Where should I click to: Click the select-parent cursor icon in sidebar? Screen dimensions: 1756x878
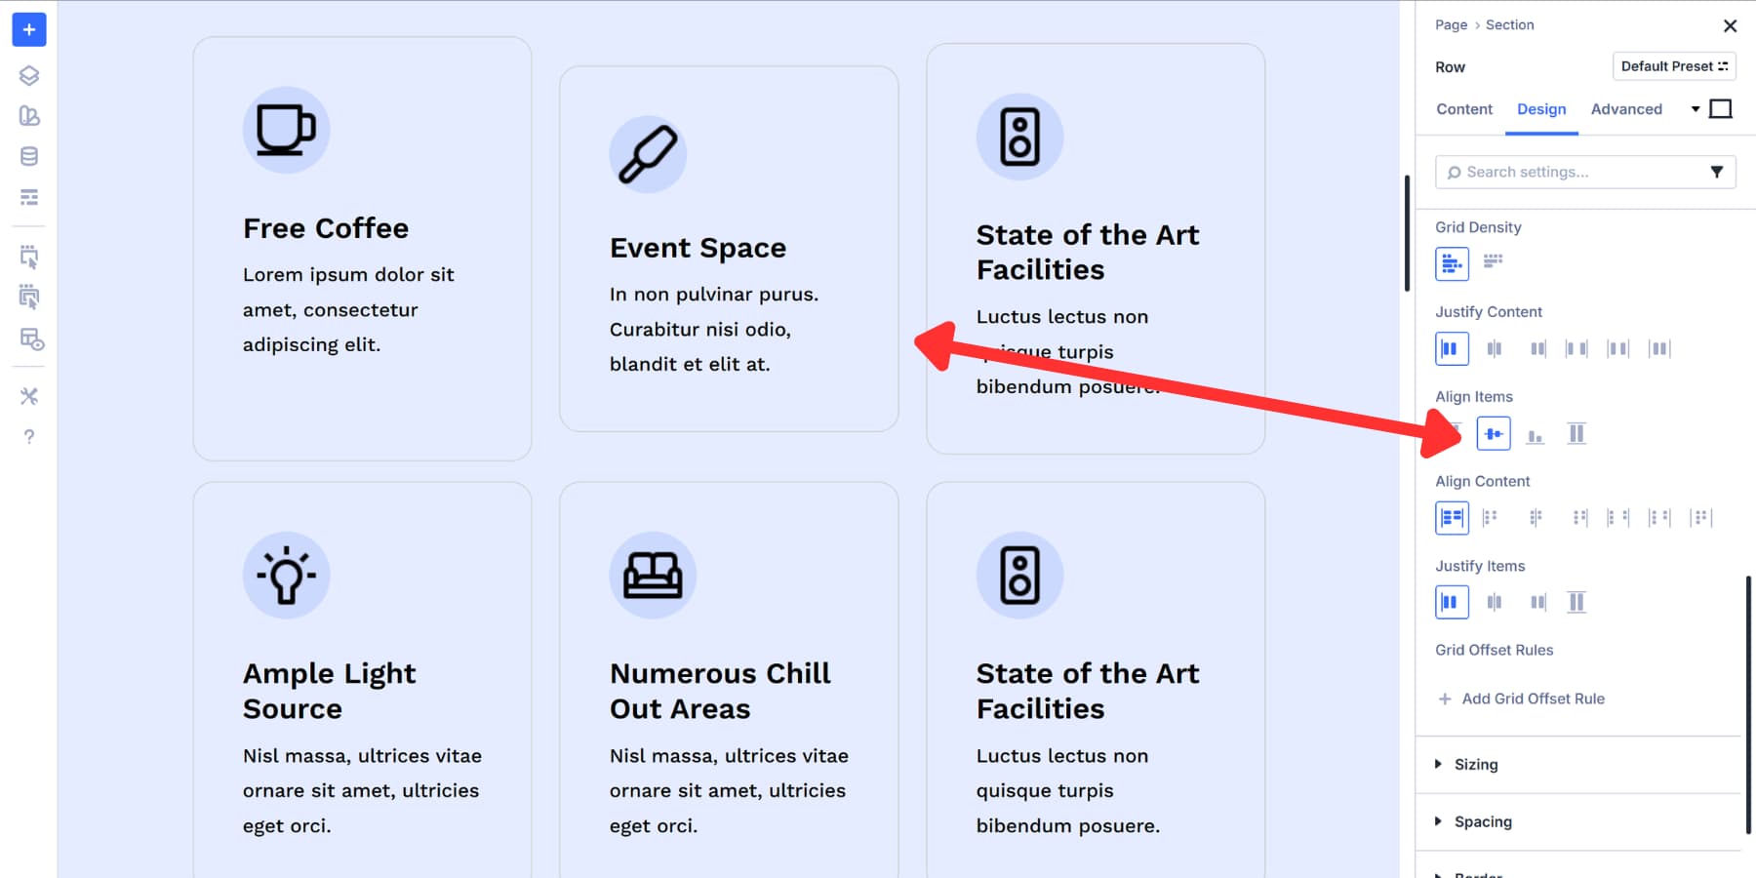point(28,297)
